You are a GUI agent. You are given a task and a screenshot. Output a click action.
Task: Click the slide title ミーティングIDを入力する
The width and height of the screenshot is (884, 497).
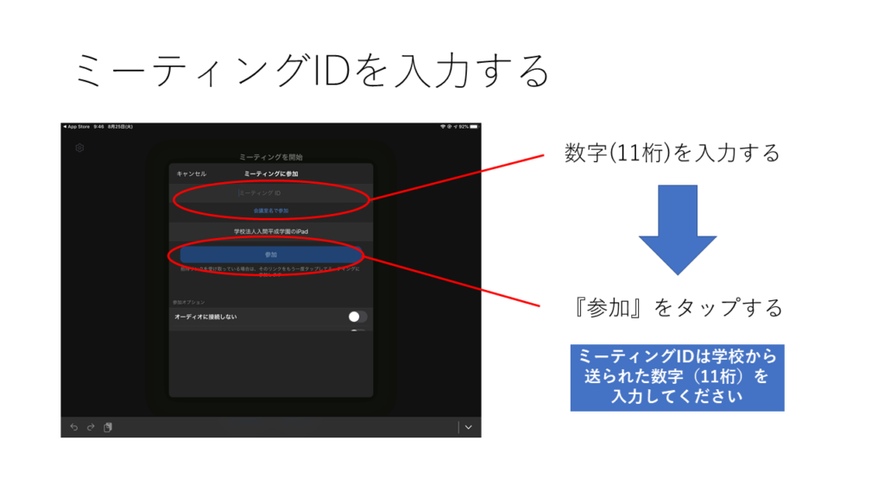[313, 71]
